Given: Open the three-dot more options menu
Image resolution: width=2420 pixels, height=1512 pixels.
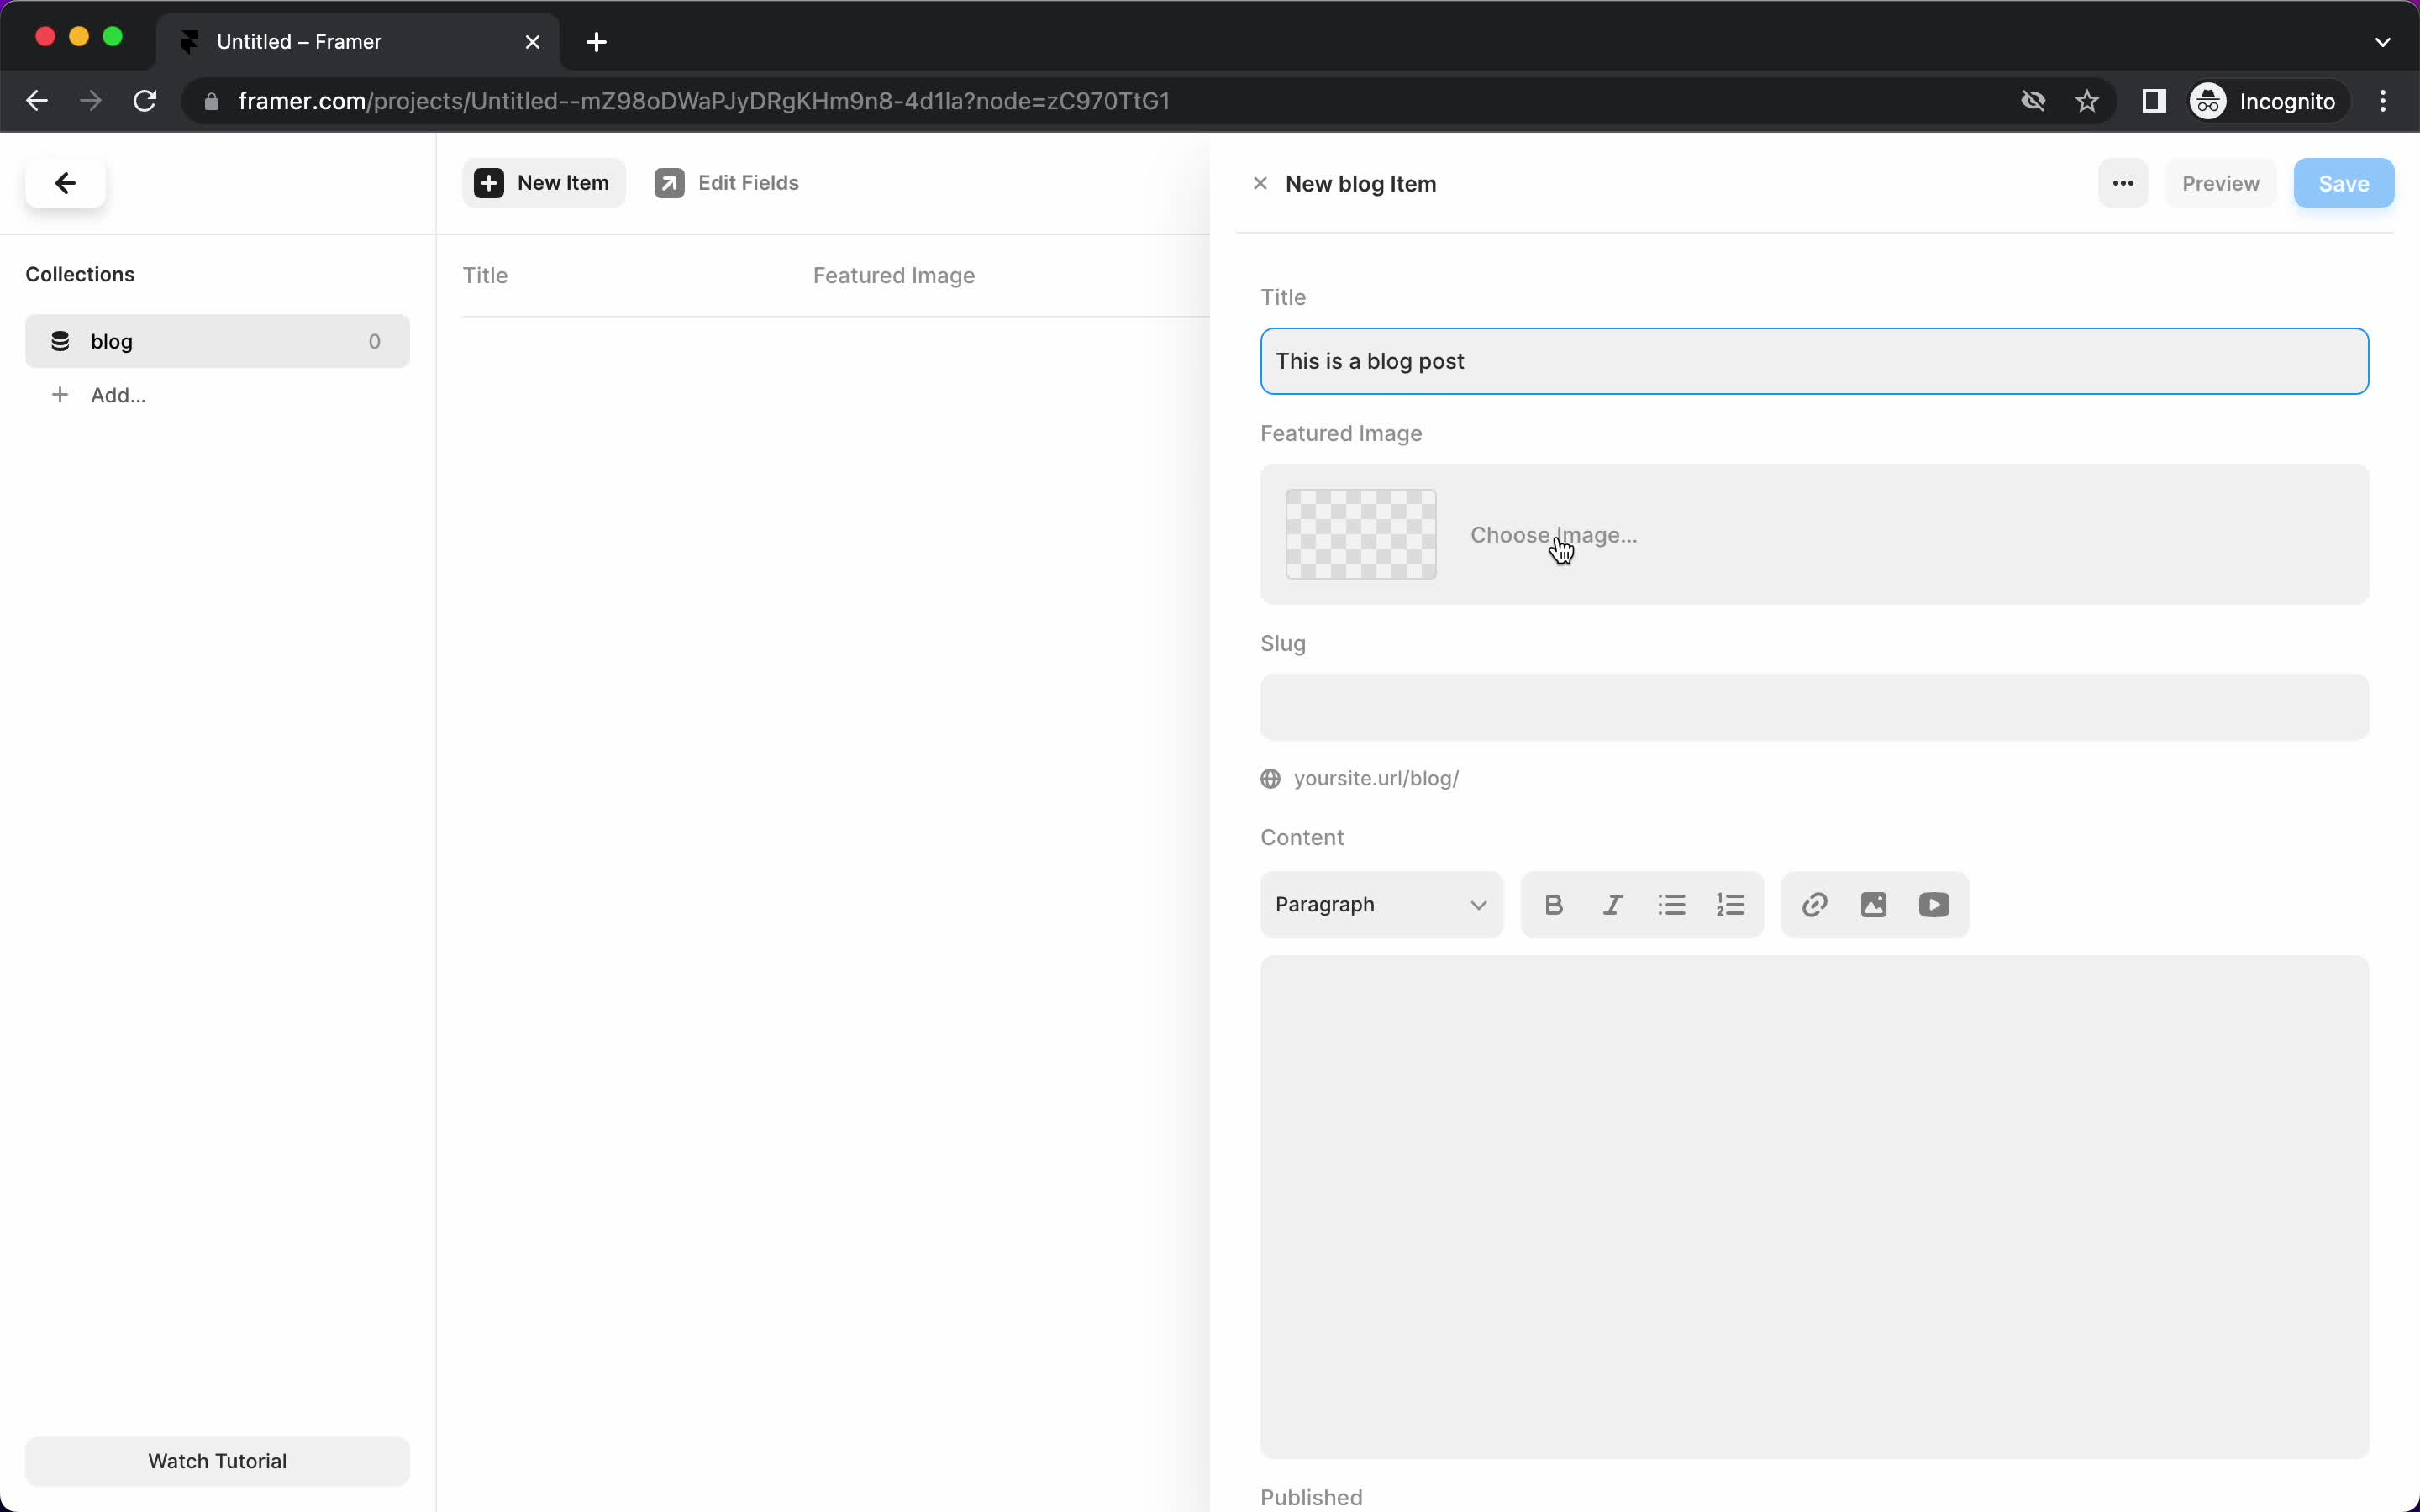Looking at the screenshot, I should click(x=2123, y=183).
